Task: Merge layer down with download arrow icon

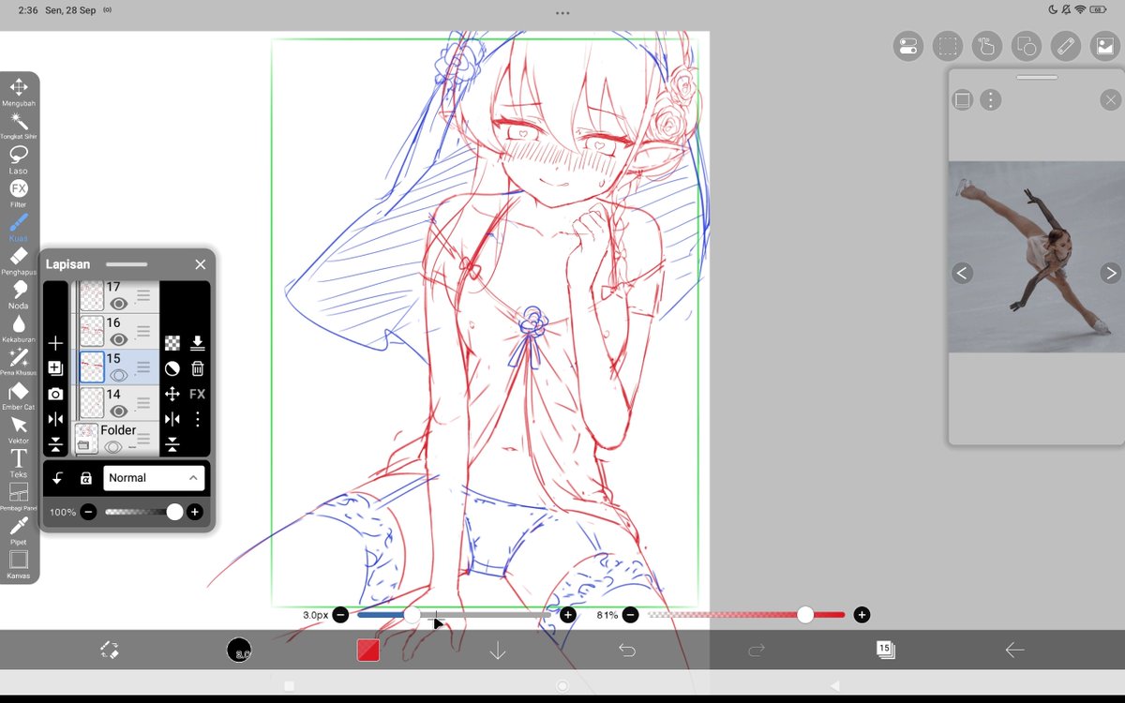Action: (x=198, y=343)
